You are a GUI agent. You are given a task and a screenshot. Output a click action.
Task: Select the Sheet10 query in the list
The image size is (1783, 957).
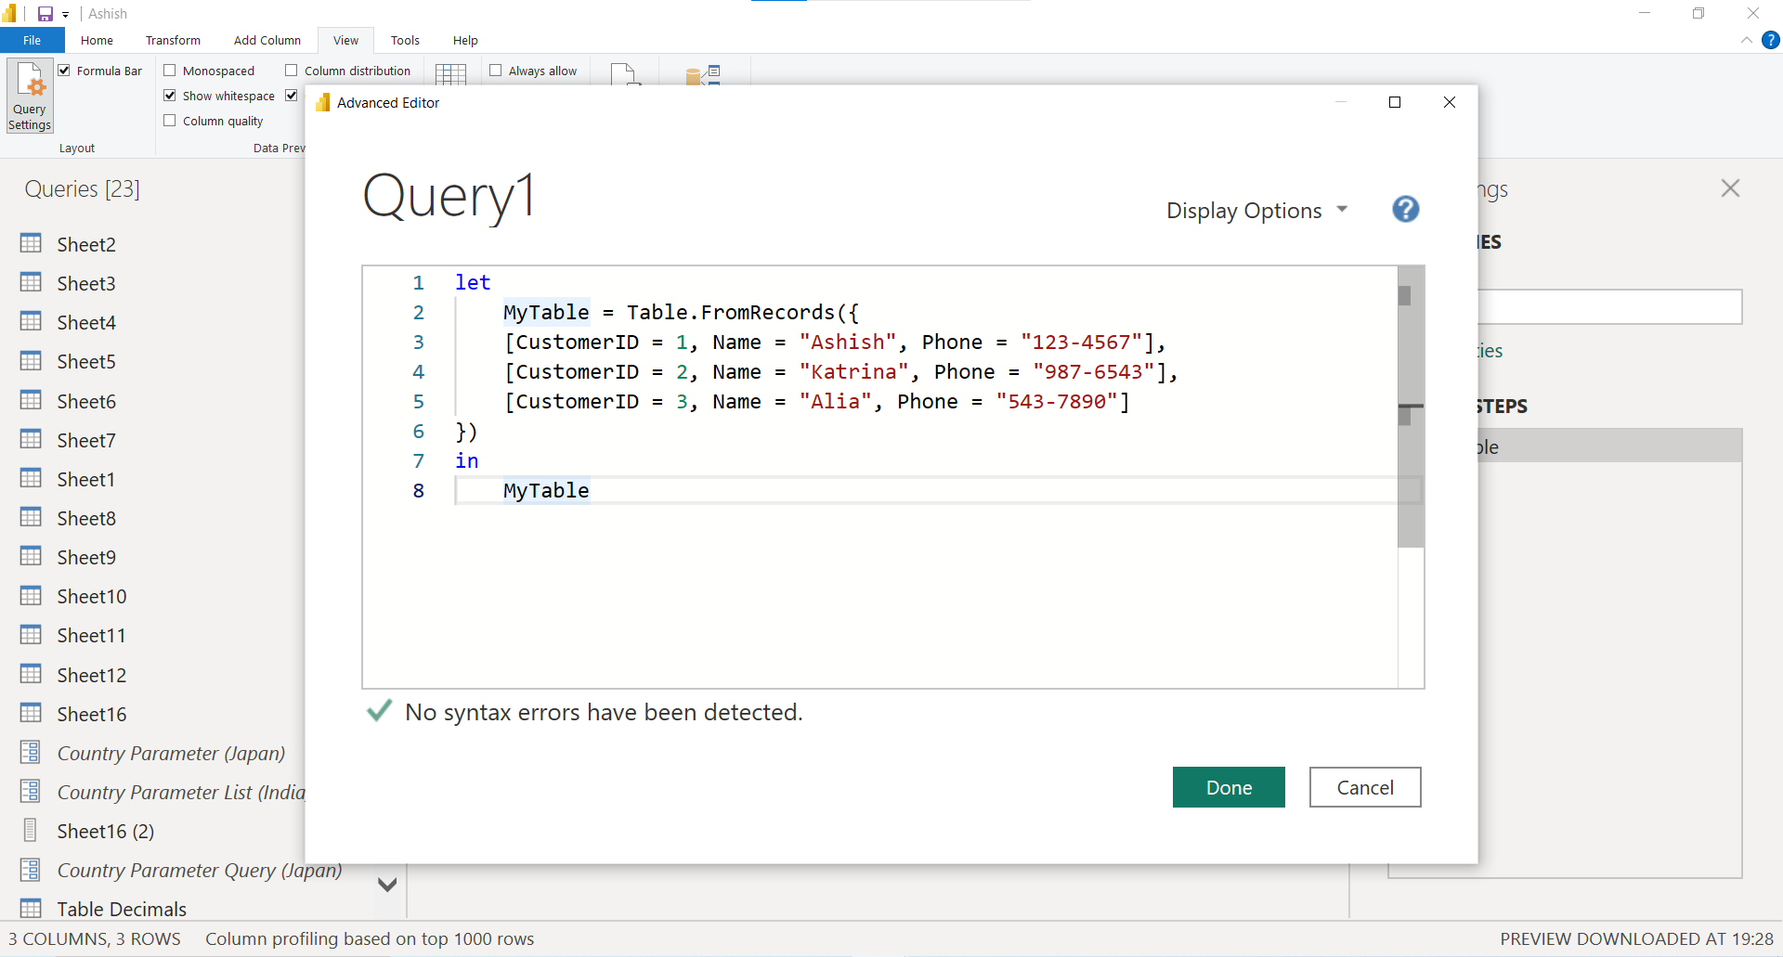93,595
